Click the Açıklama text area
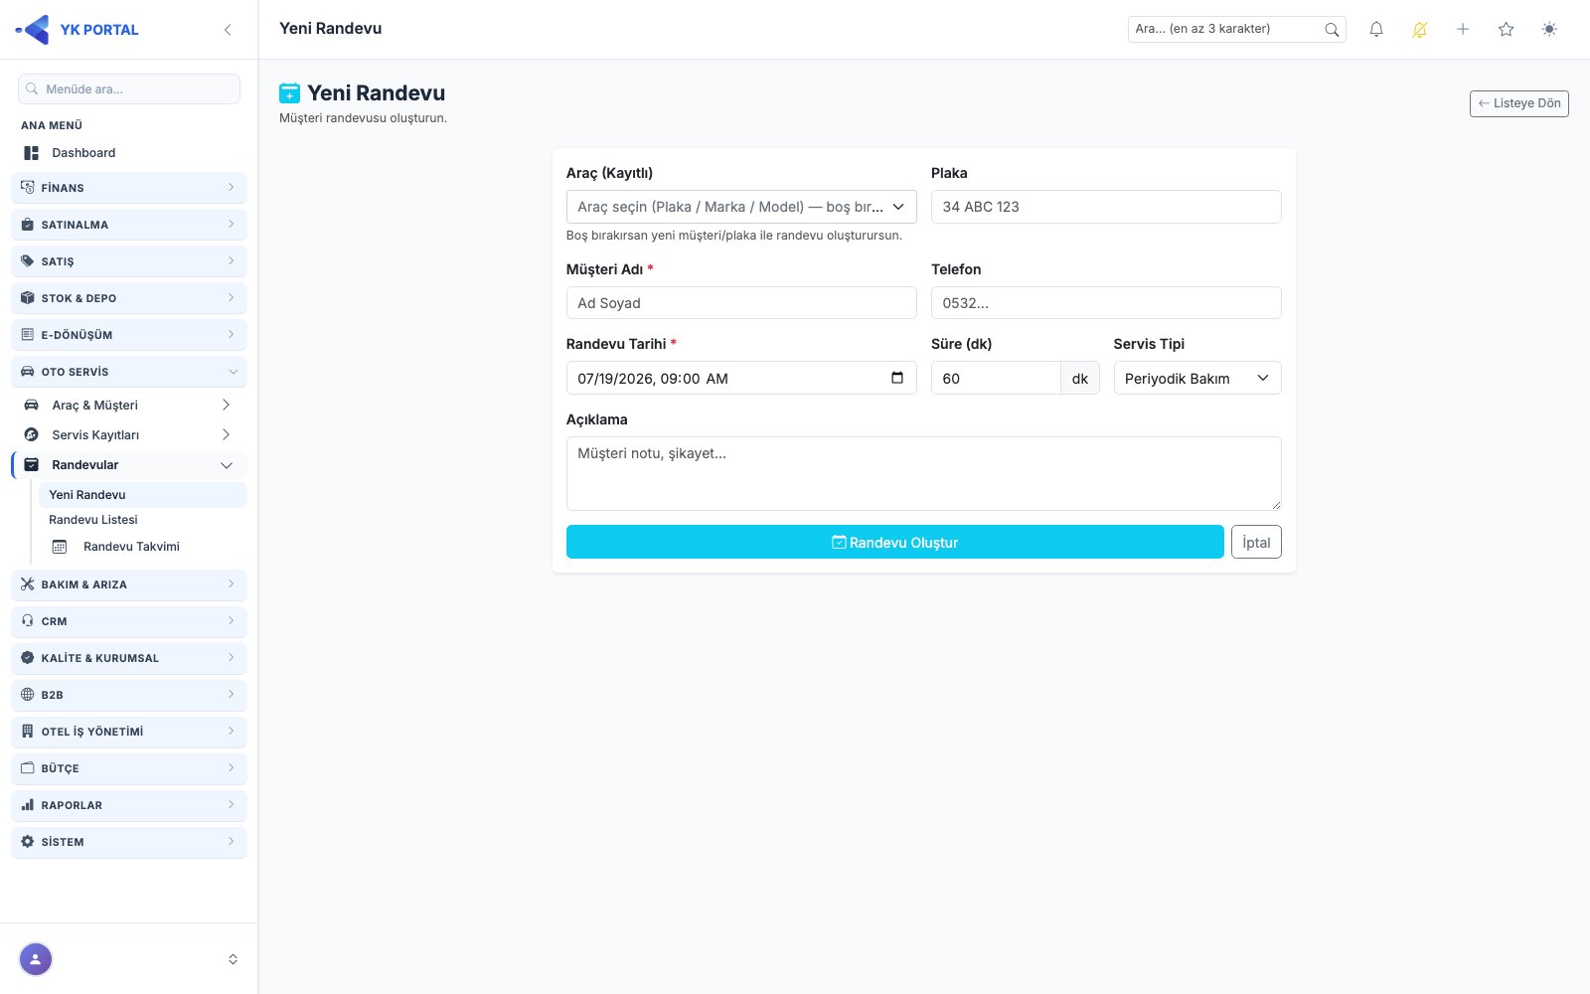1590x994 pixels. click(924, 473)
